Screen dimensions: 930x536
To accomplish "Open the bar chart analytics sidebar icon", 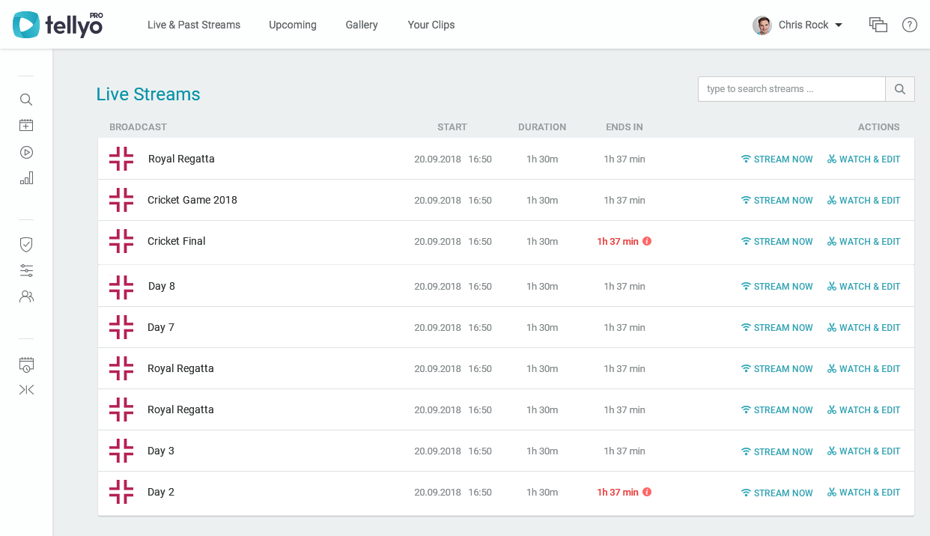I will click(x=26, y=178).
